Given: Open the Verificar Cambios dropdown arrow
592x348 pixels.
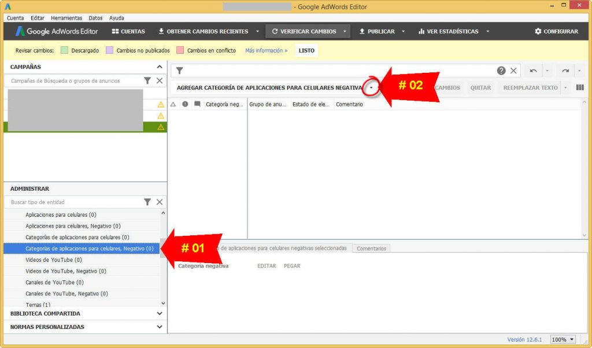Looking at the screenshot, I should point(346,32).
